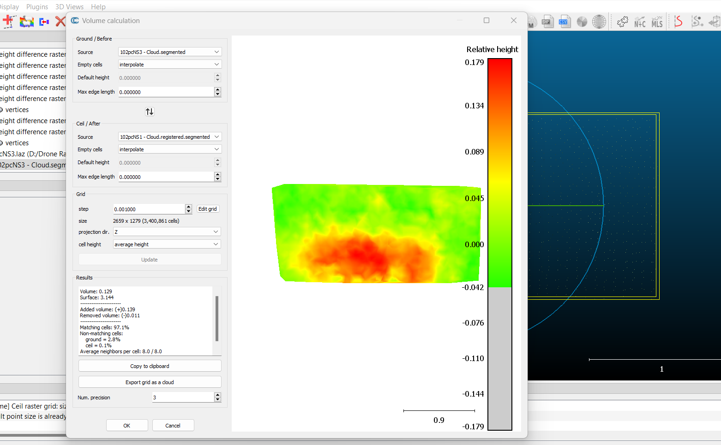Open the Plugins menu
This screenshot has width=721, height=445.
[x=37, y=6]
